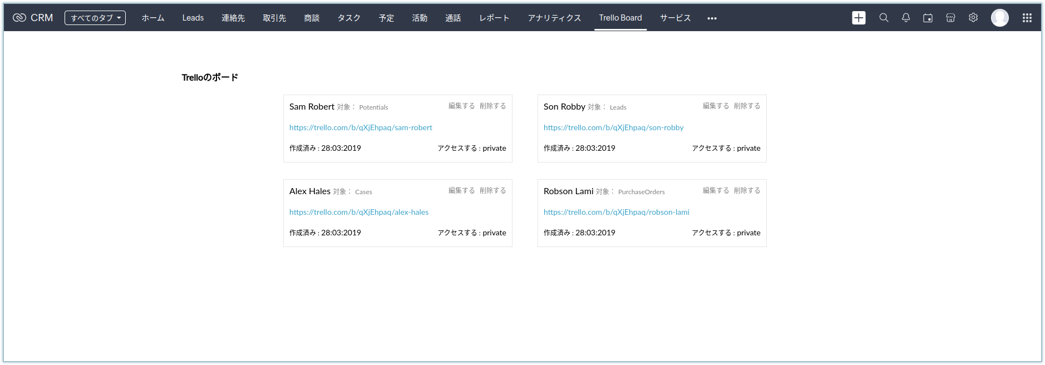Select the 通話 tab
The height and width of the screenshot is (365, 1045).
point(453,18)
